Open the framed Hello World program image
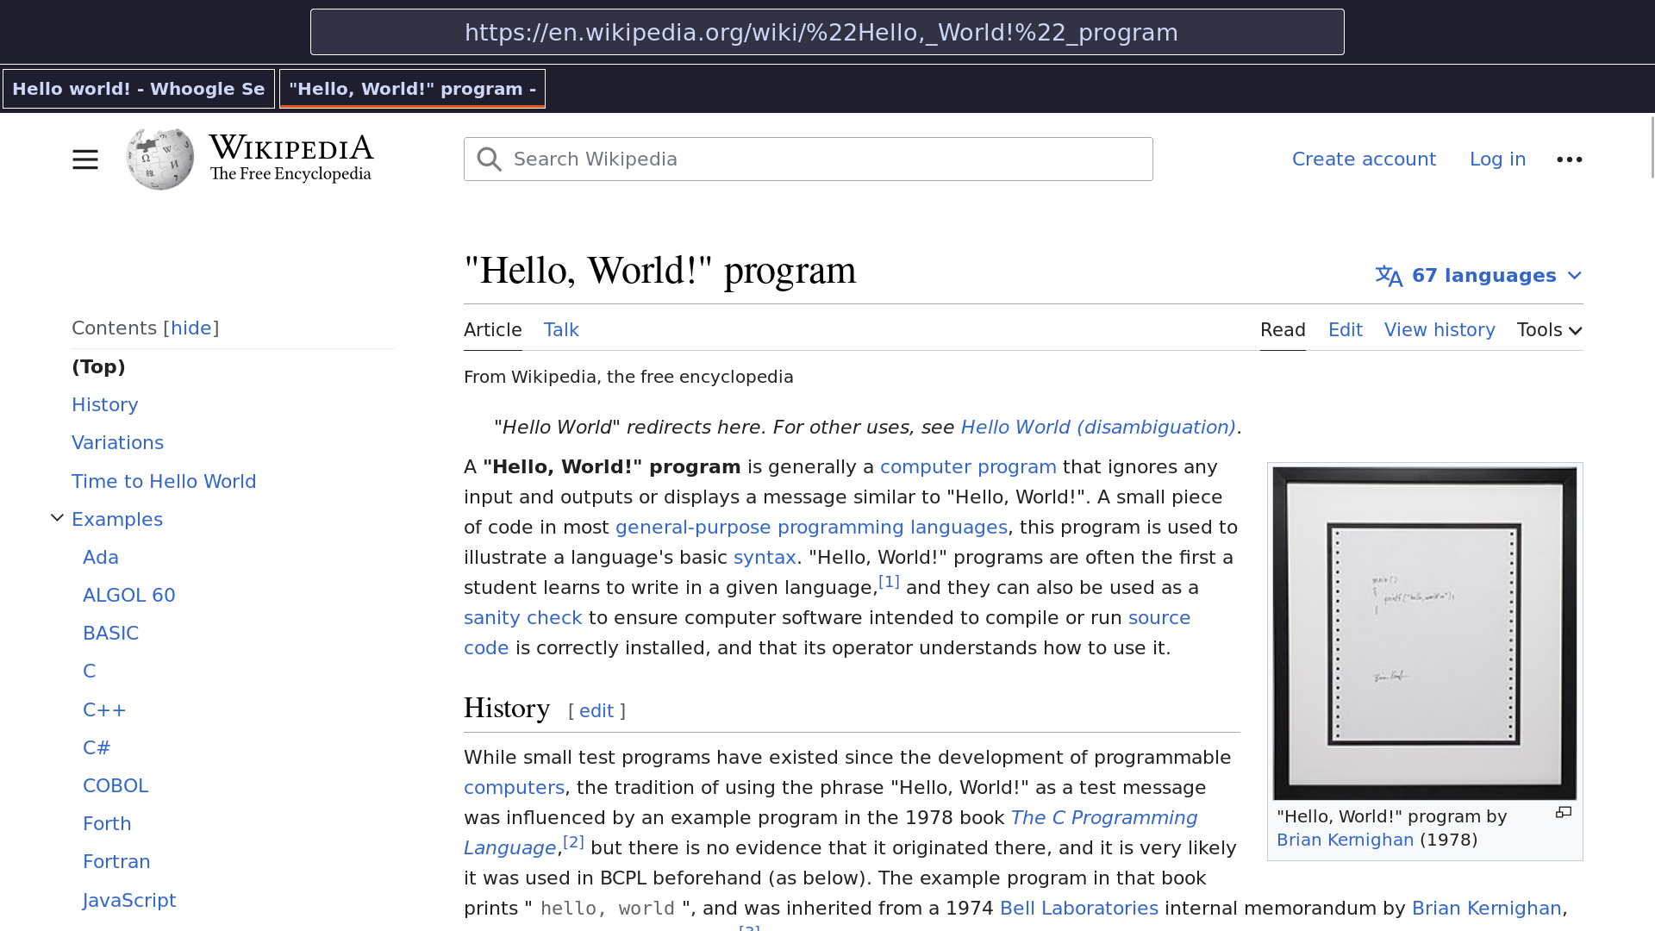 pyautogui.click(x=1425, y=634)
